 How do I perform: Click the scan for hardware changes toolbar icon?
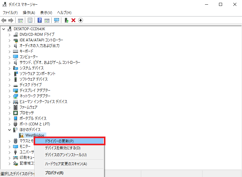[56, 20]
